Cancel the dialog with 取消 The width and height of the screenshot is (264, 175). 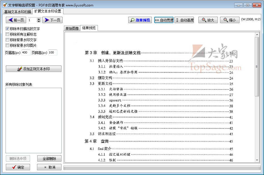click(x=49, y=167)
